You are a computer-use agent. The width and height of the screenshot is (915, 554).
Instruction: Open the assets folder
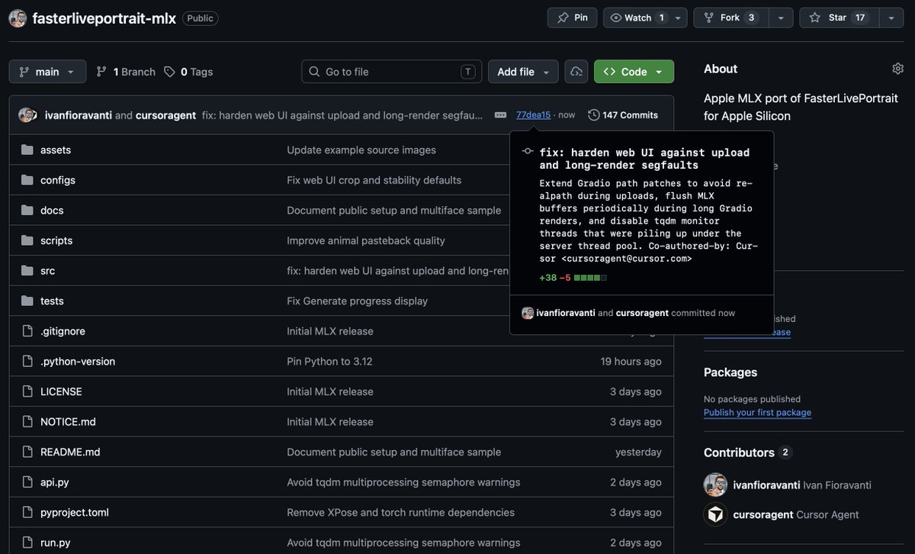pos(56,150)
